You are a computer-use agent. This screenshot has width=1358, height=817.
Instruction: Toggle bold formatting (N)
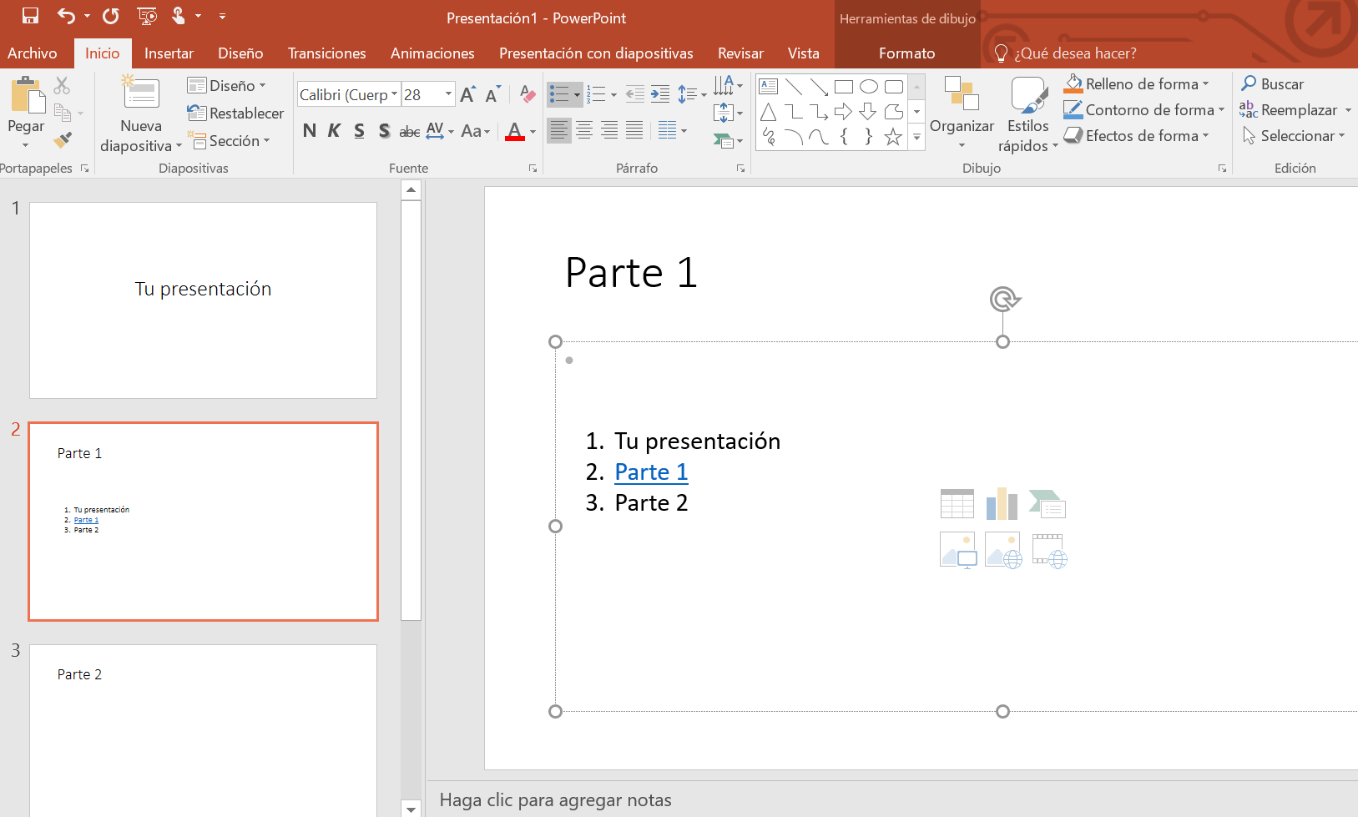[x=310, y=131]
